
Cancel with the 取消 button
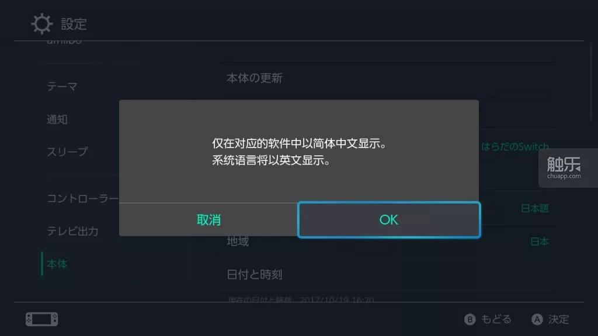click(208, 220)
